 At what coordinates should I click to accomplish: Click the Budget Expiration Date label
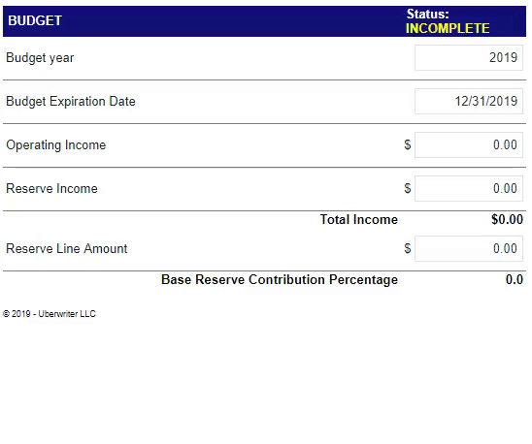tap(71, 102)
